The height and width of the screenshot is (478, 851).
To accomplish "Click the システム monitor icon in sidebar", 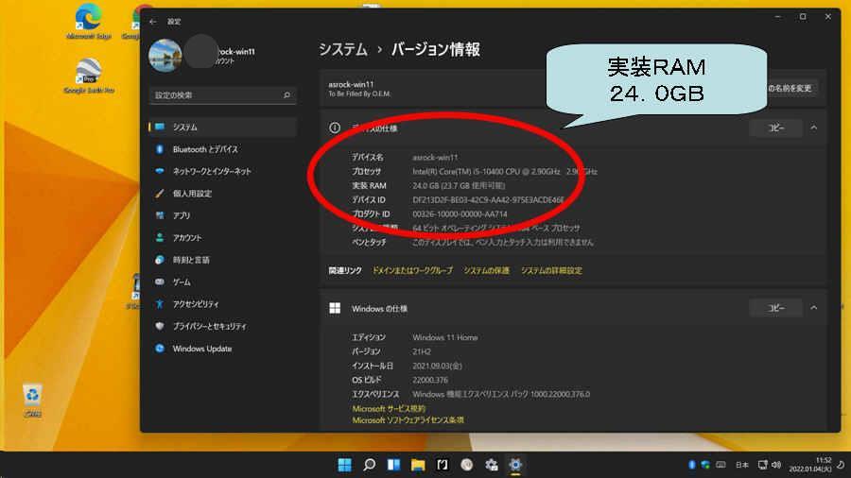I will click(160, 127).
